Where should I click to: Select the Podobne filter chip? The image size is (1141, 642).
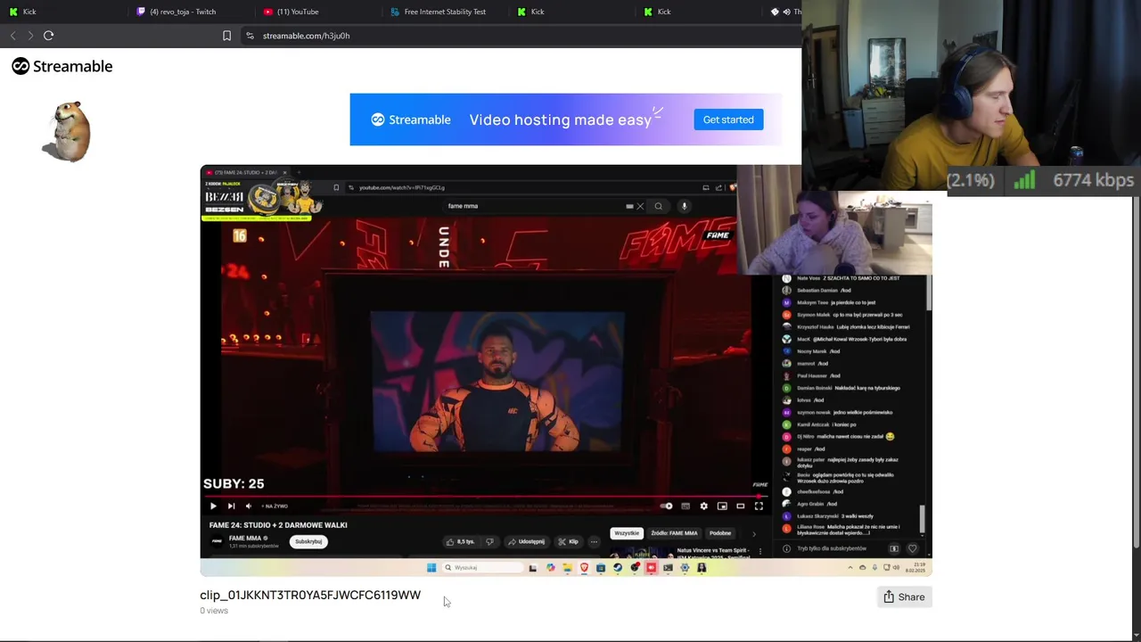tap(720, 533)
